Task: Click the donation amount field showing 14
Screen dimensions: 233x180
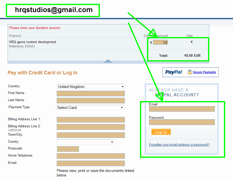Action: (160, 42)
